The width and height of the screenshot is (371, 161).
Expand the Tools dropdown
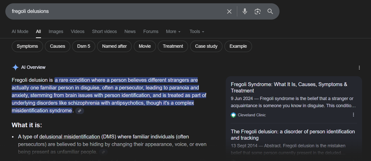[197, 31]
